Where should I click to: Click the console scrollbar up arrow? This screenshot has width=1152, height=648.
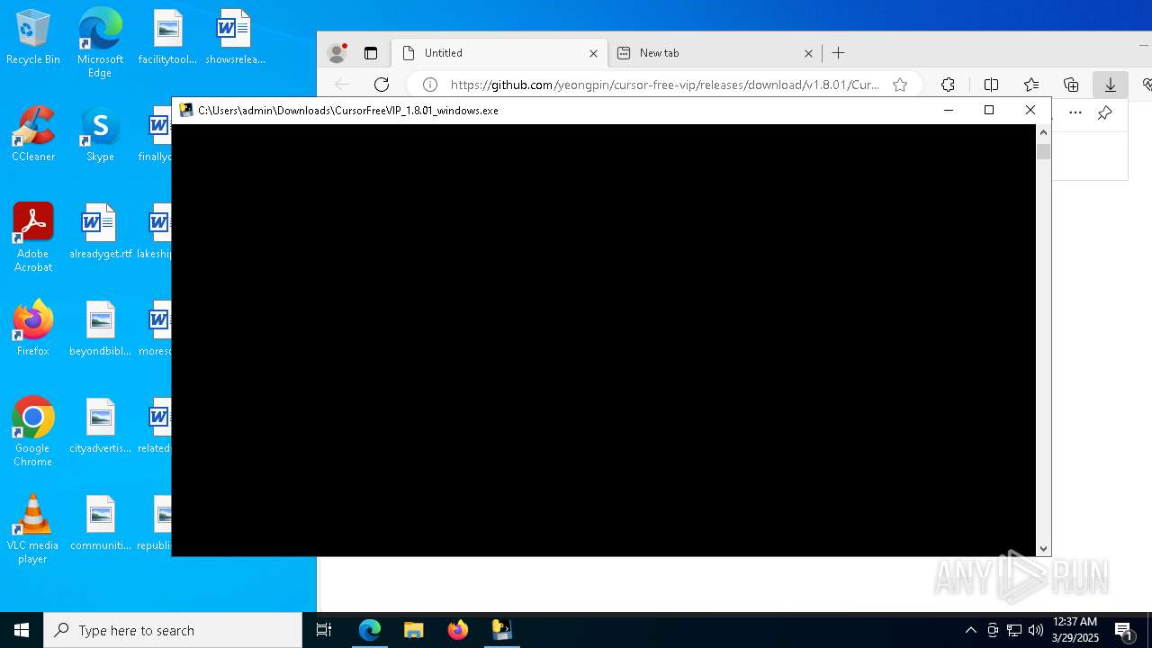1043,132
